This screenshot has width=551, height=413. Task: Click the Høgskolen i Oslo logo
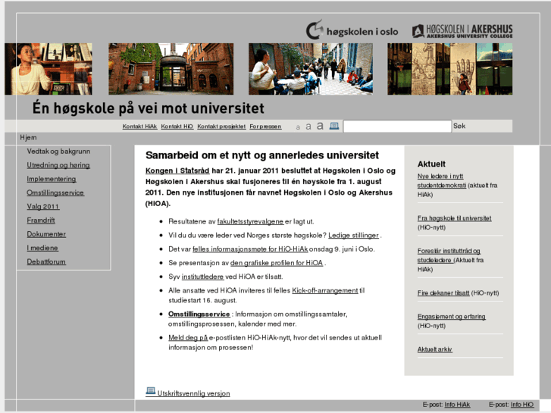352,30
